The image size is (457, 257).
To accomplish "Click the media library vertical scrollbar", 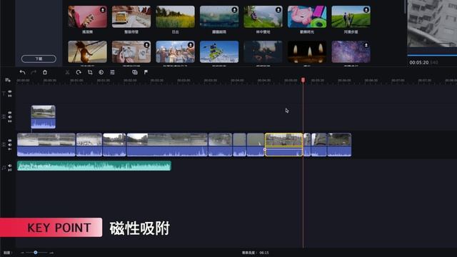I will coord(405,7).
